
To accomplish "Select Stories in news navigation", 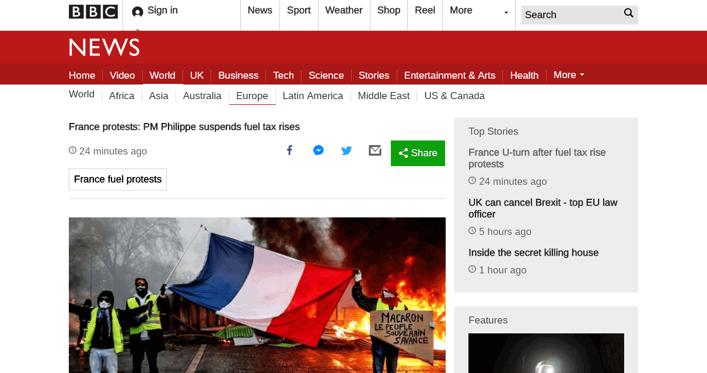I will [374, 75].
